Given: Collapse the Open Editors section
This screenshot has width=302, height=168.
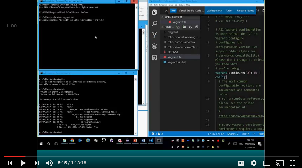Looking at the screenshot, I should pyautogui.click(x=180, y=17).
